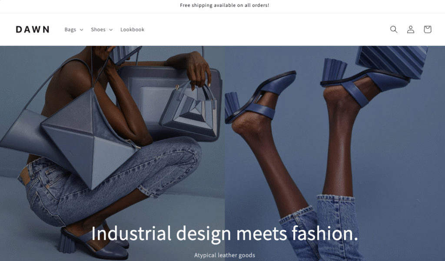Click the large rectangular bag behind model
The width and height of the screenshot is (445, 261).
[170, 102]
